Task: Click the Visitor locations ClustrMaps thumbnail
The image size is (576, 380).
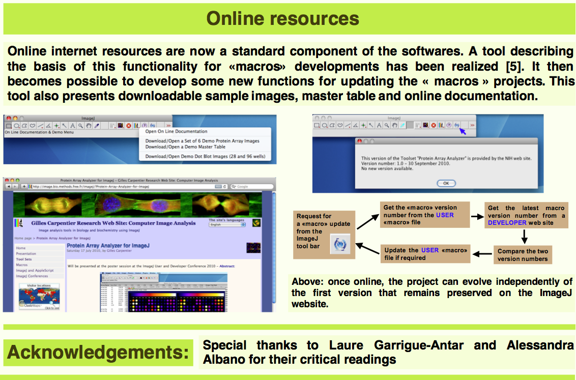Action: pyautogui.click(x=39, y=297)
